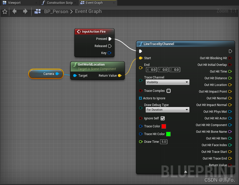This screenshot has width=239, height=185.
Task: Click the back navigation arrow
Action: (14, 12)
